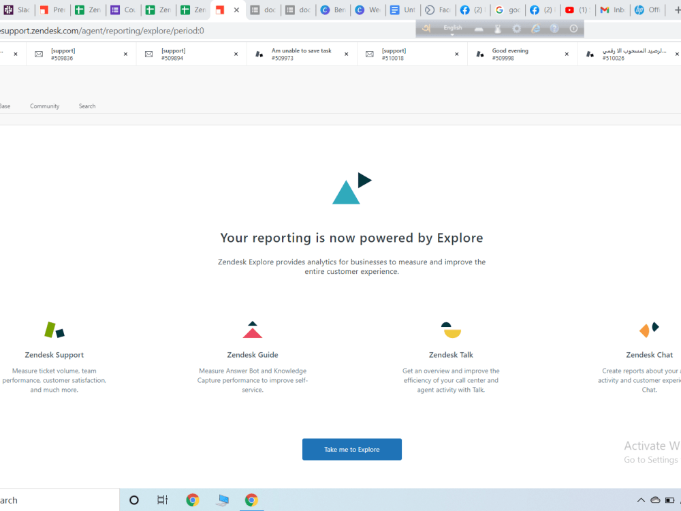
Task: Click the envelope icon on ticket #509894
Action: pyautogui.click(x=149, y=55)
